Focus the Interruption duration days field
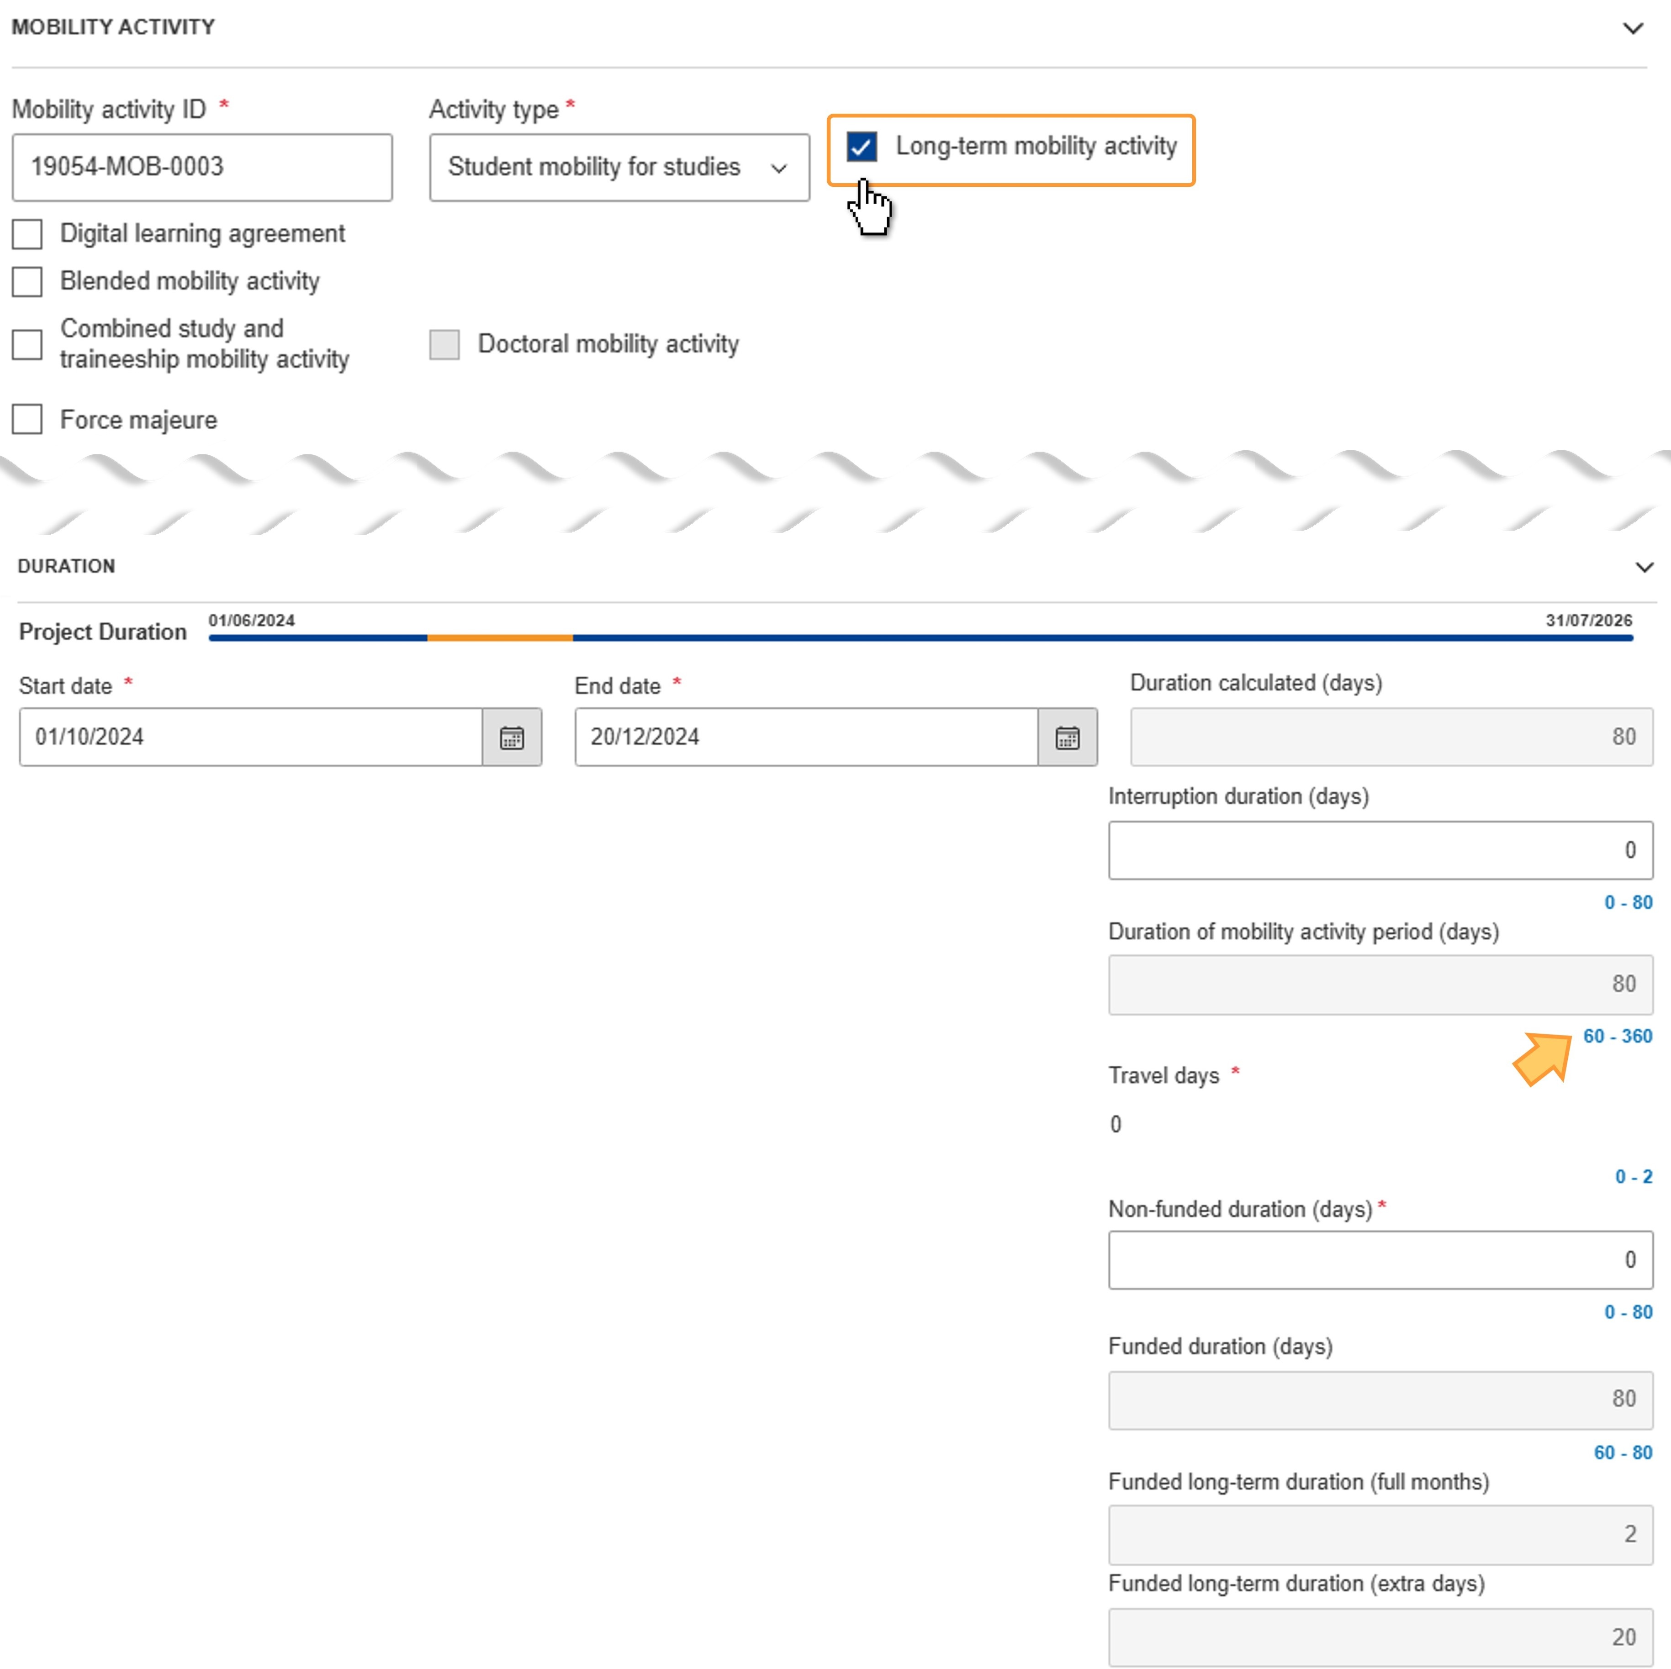1671x1669 pixels. click(1380, 850)
